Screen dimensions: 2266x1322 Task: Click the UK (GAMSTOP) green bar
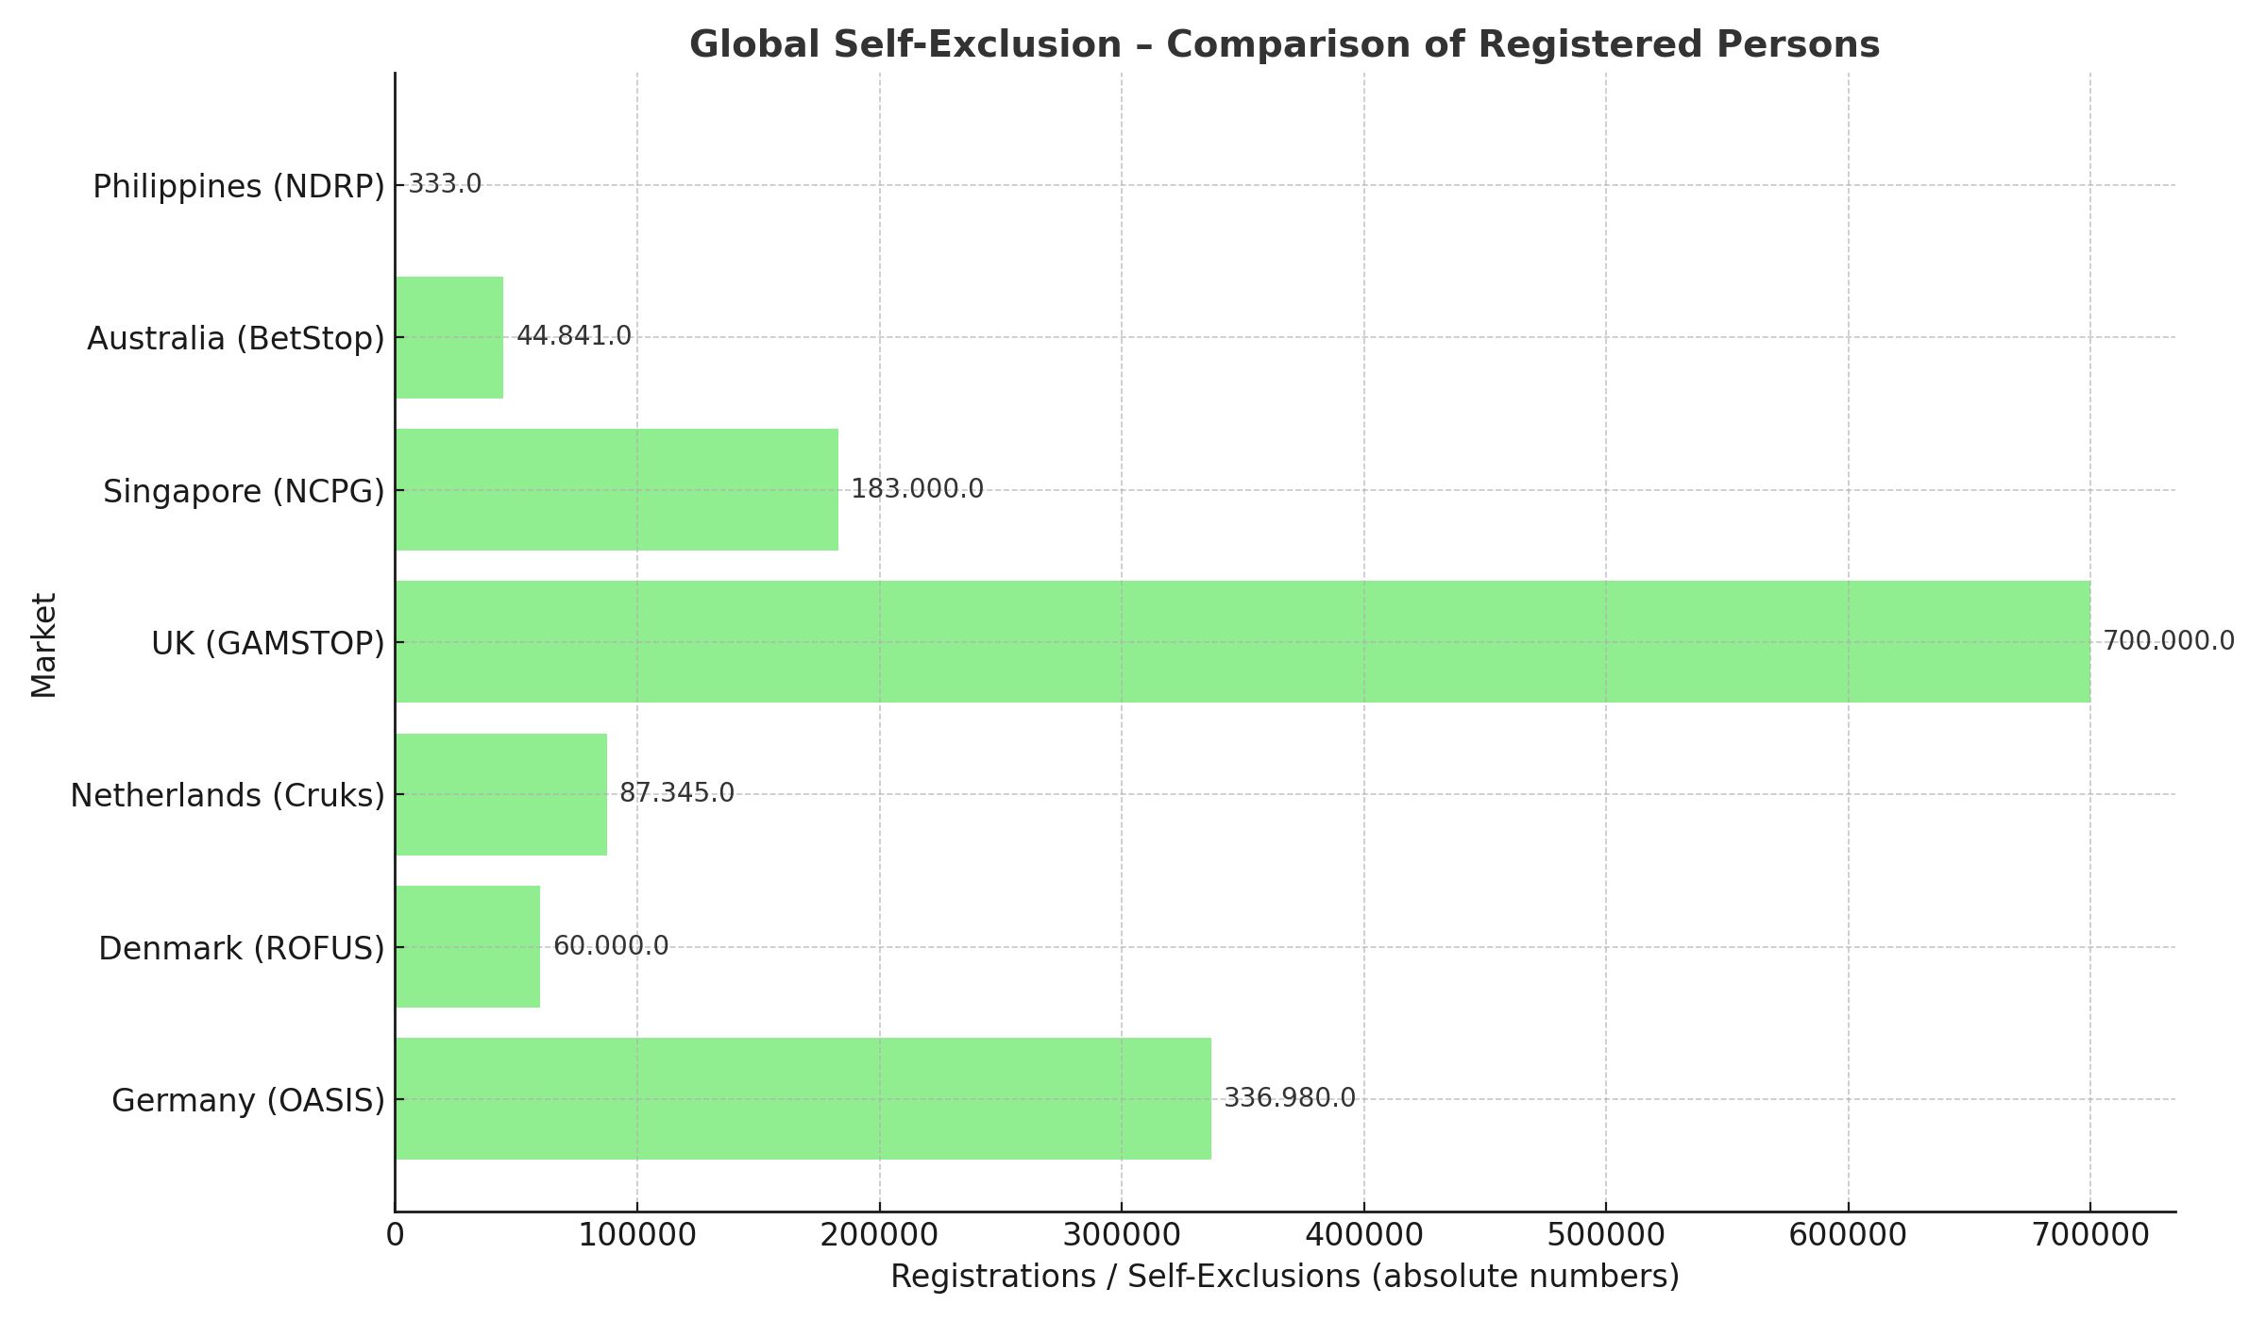coord(1242,642)
